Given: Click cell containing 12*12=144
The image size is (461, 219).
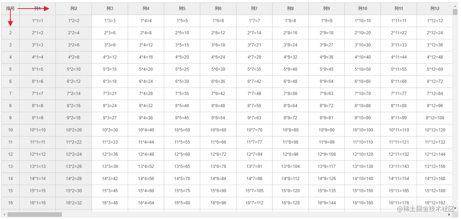Looking at the screenshot, I should (435, 154).
